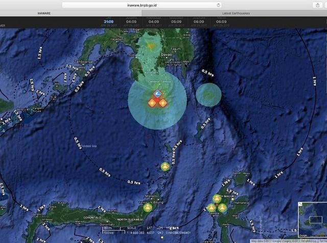
Task: Open earthquake marker below-left of tsunami icon
Action: (152, 103)
